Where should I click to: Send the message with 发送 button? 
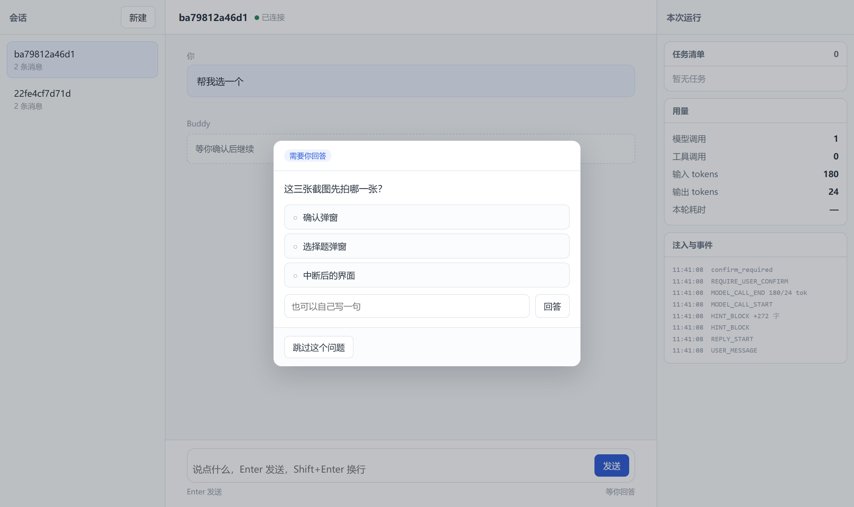(611, 466)
